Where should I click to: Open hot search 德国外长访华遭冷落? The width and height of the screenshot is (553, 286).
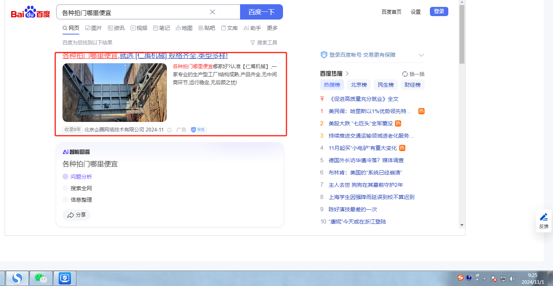click(366, 160)
